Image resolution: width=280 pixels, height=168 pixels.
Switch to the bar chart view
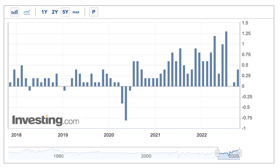15,12
